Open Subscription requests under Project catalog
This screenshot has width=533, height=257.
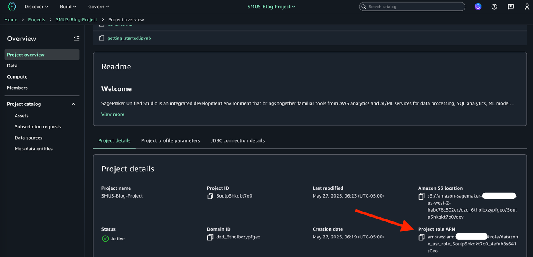[x=38, y=127]
